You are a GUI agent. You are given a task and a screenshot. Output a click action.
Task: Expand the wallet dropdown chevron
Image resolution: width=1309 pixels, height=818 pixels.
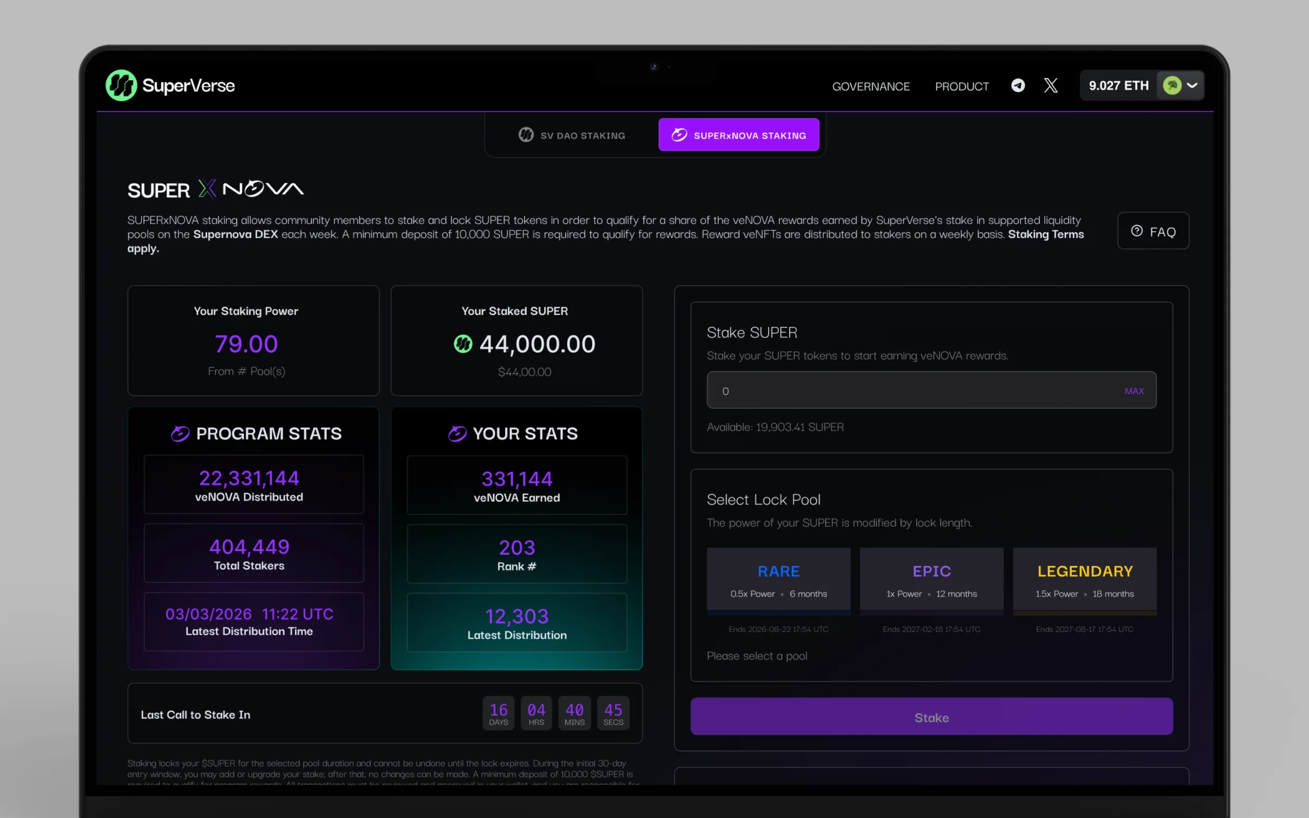[x=1192, y=86]
